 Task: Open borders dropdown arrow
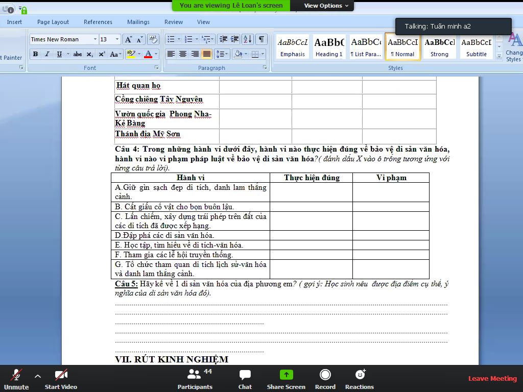(263, 54)
